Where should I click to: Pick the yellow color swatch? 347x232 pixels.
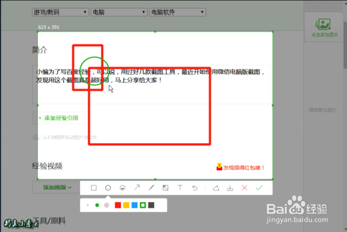click(126, 205)
